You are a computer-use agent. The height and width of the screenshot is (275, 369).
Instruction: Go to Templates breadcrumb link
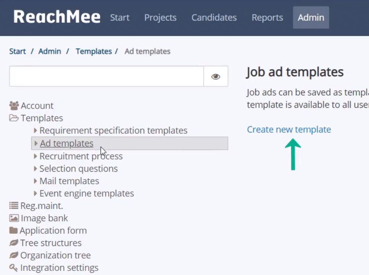(x=94, y=51)
